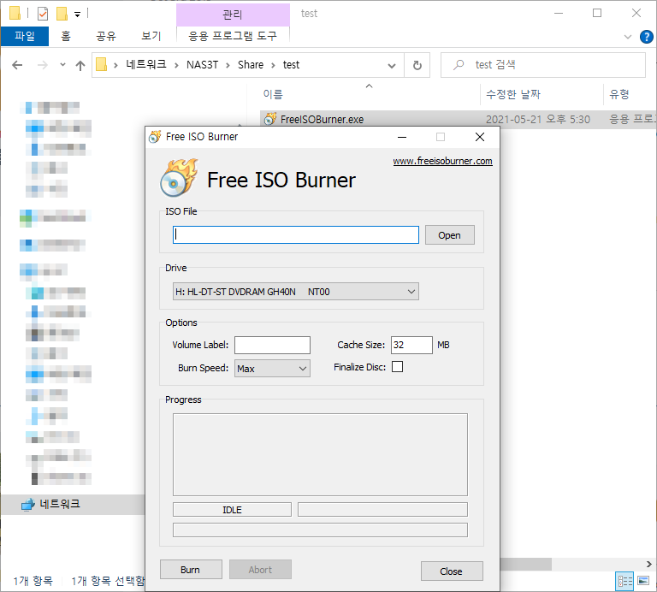Expand the address bar history dropdown

click(392, 65)
